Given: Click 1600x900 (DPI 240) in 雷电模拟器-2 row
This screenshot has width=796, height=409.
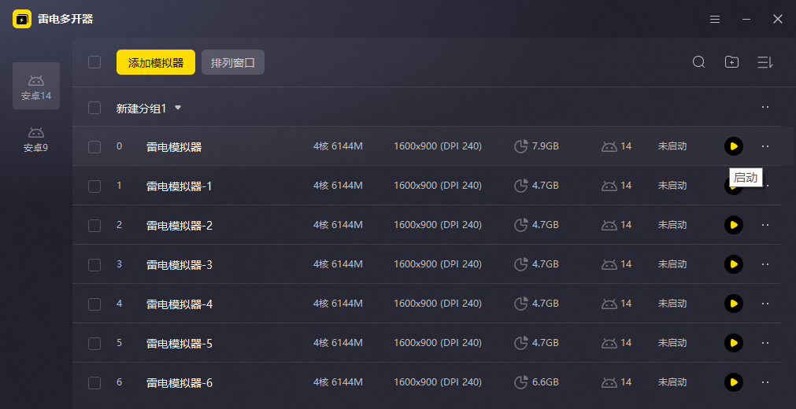Looking at the screenshot, I should pyautogui.click(x=438, y=225).
